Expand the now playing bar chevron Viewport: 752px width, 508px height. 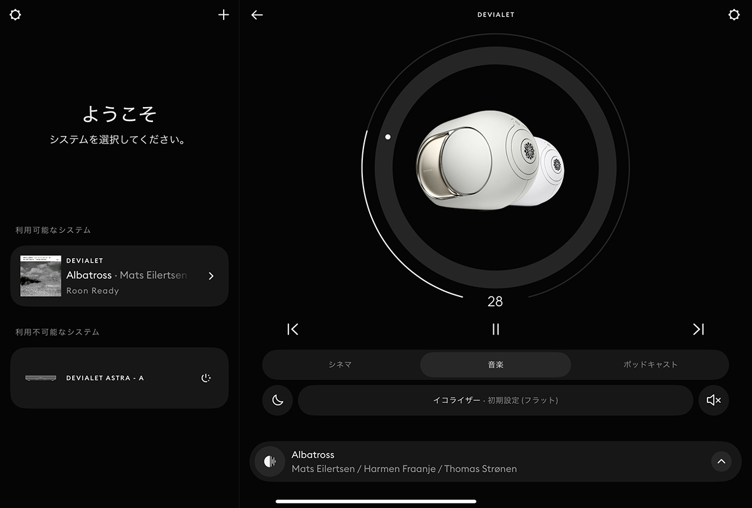[x=721, y=462]
